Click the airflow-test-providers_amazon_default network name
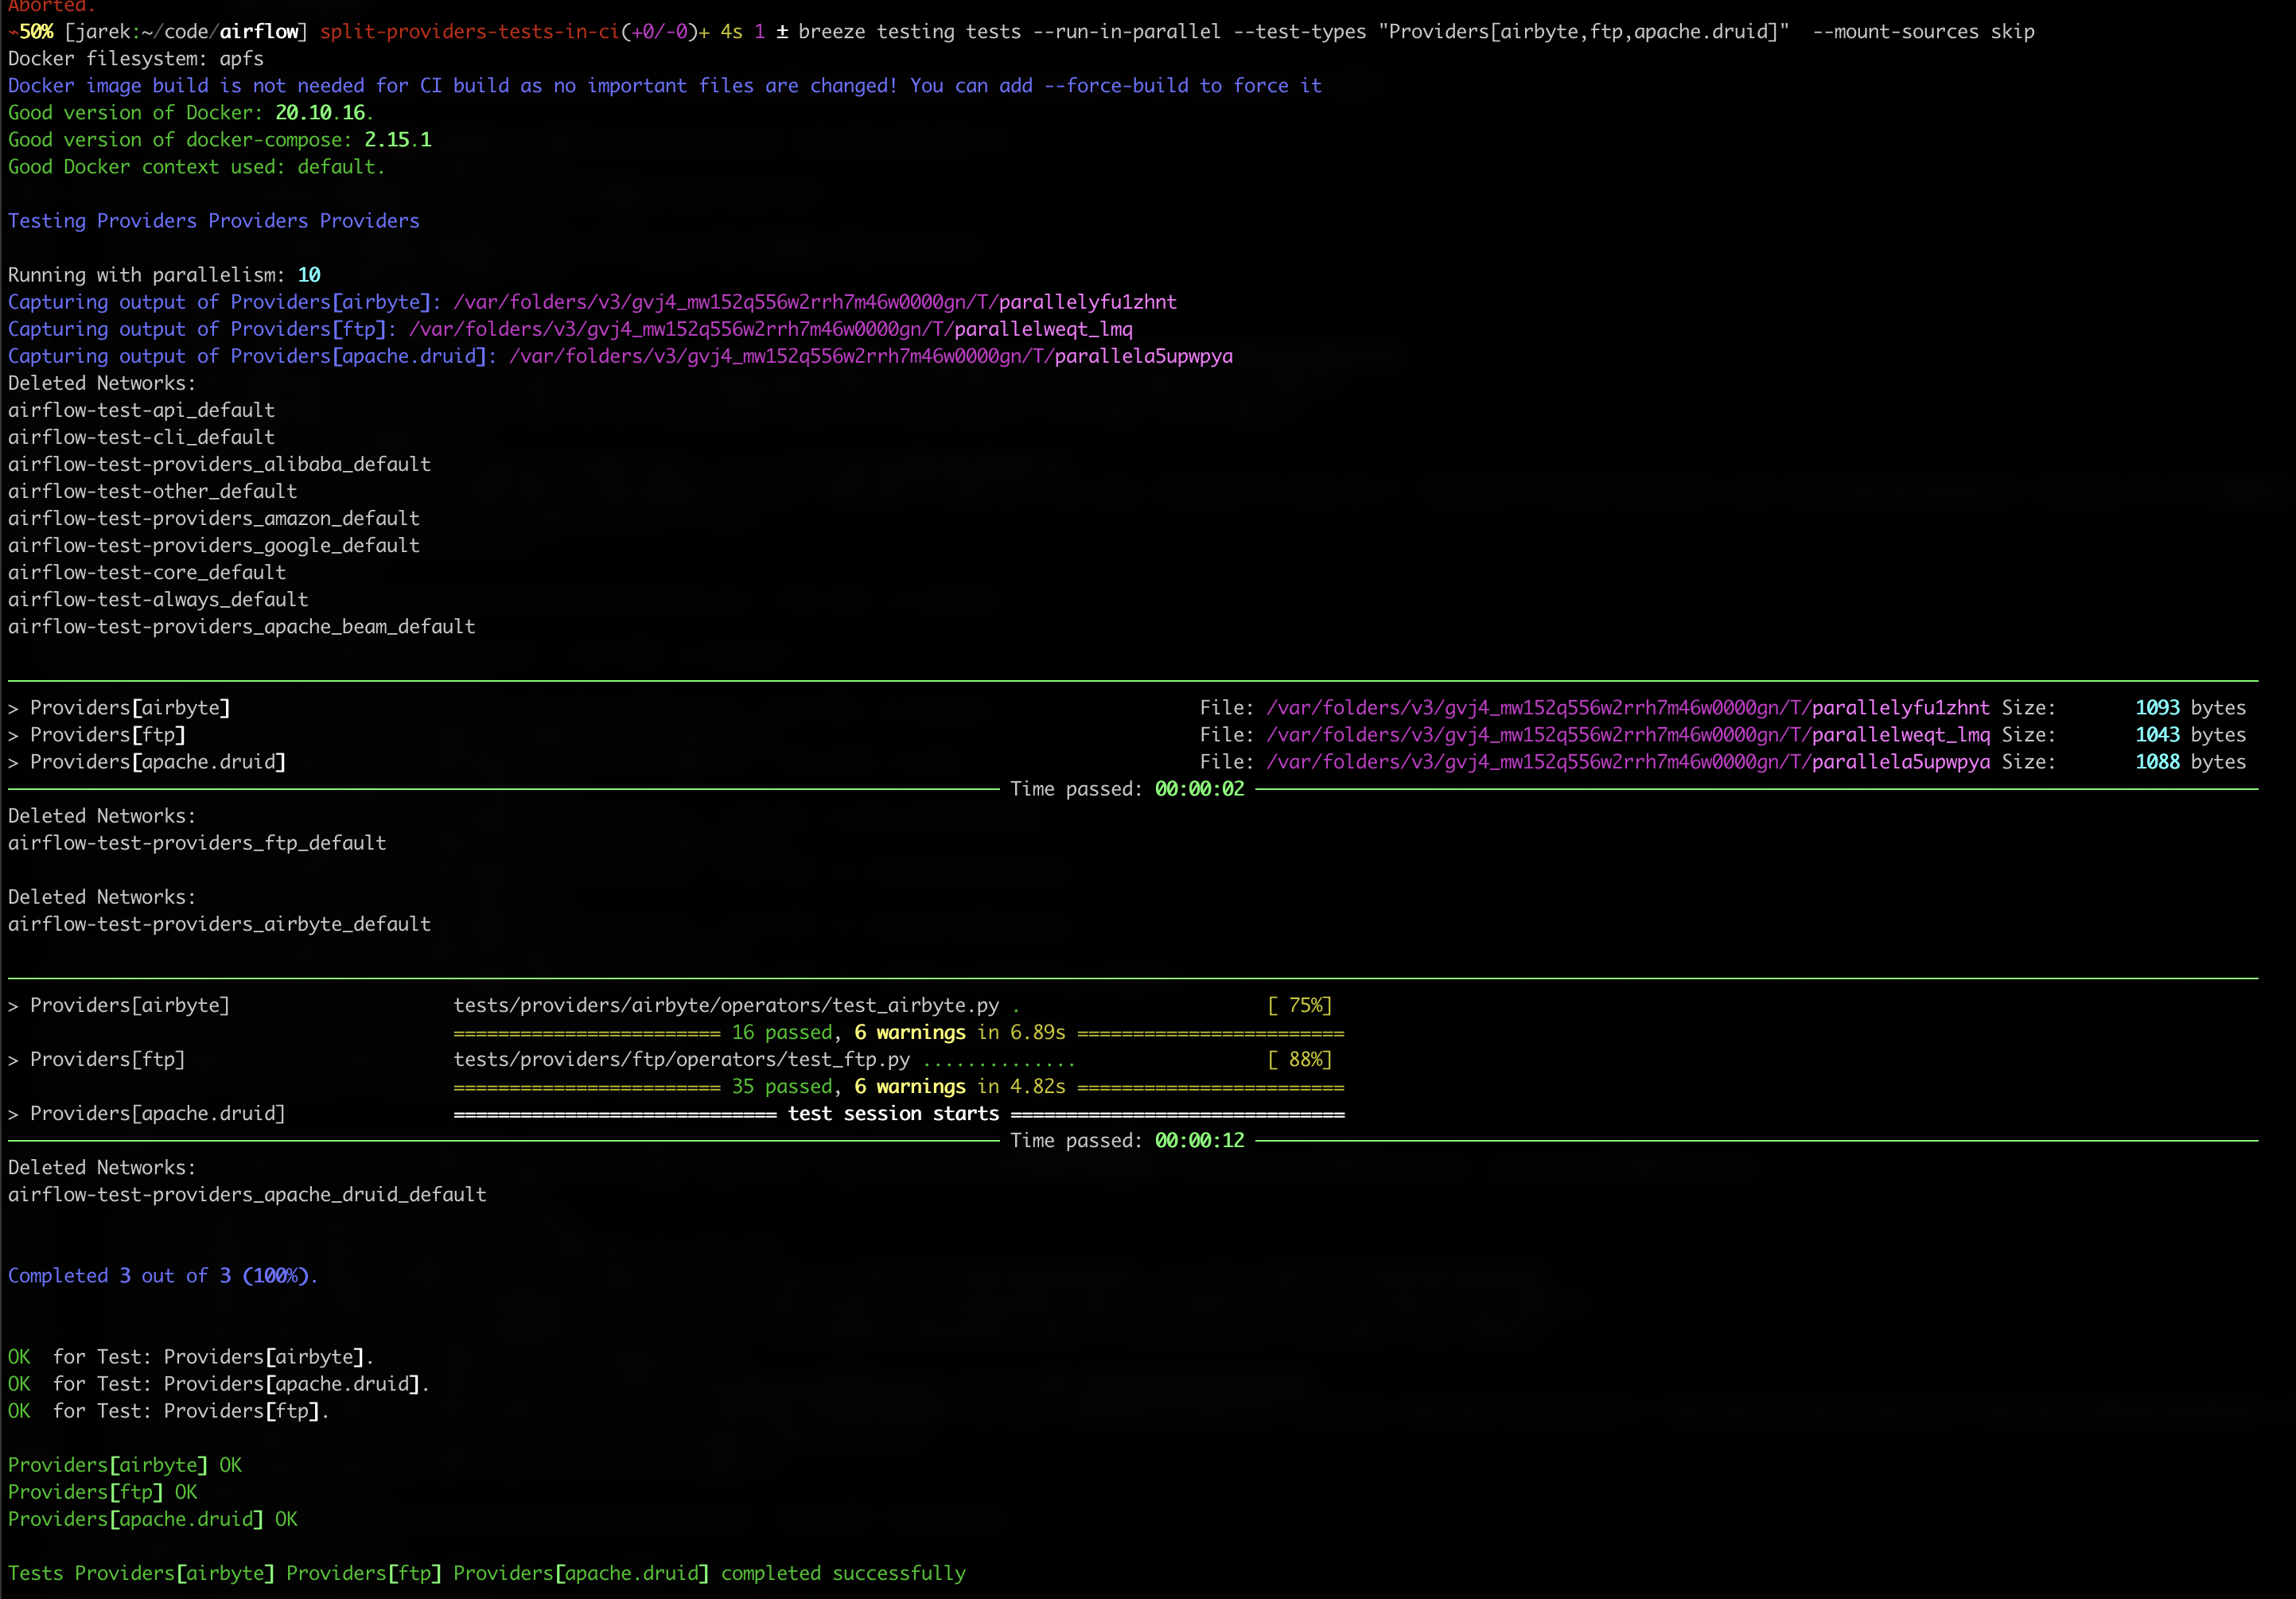Image resolution: width=2296 pixels, height=1599 pixels. 213,518
